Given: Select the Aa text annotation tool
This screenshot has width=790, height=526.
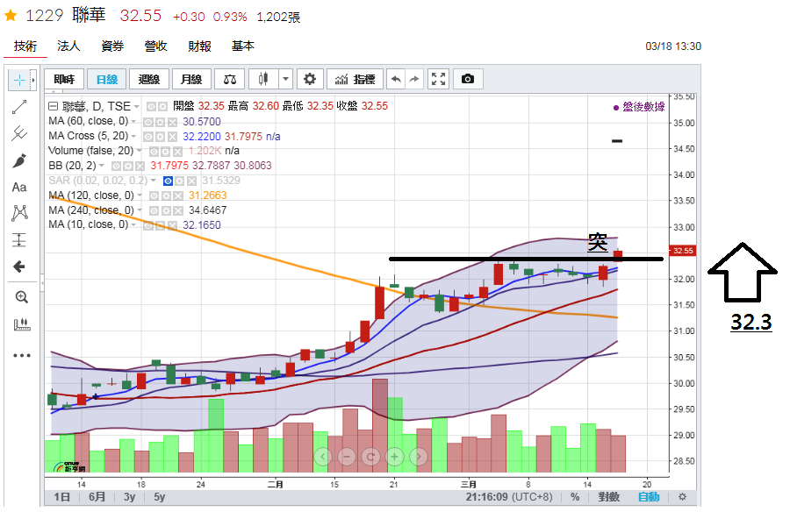Looking at the screenshot, I should [x=19, y=188].
